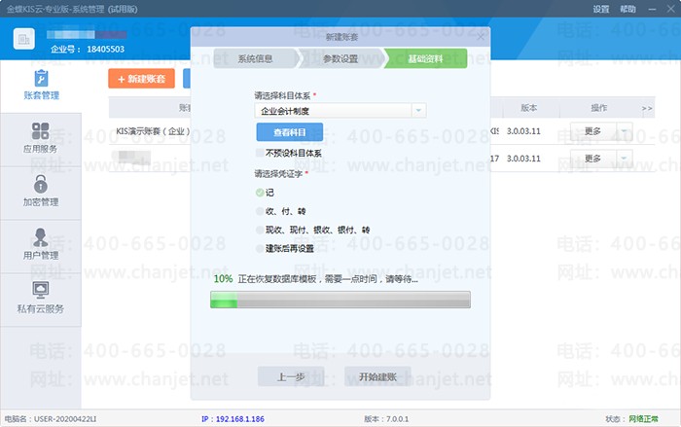Switch to the 参数设置 step tab
This screenshot has height=427, width=681.
pos(340,60)
